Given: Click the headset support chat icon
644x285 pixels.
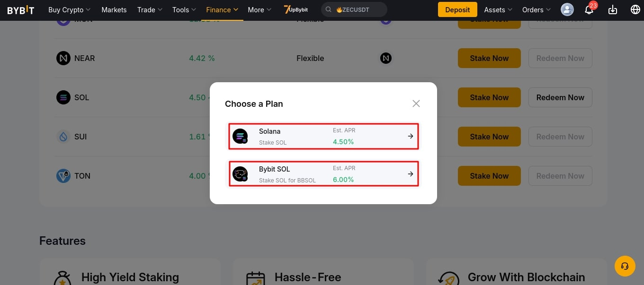Looking at the screenshot, I should click(x=625, y=266).
